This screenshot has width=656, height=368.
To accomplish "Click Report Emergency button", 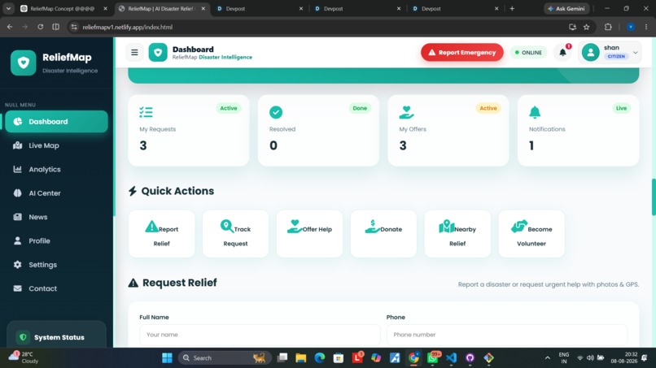I will click(461, 52).
